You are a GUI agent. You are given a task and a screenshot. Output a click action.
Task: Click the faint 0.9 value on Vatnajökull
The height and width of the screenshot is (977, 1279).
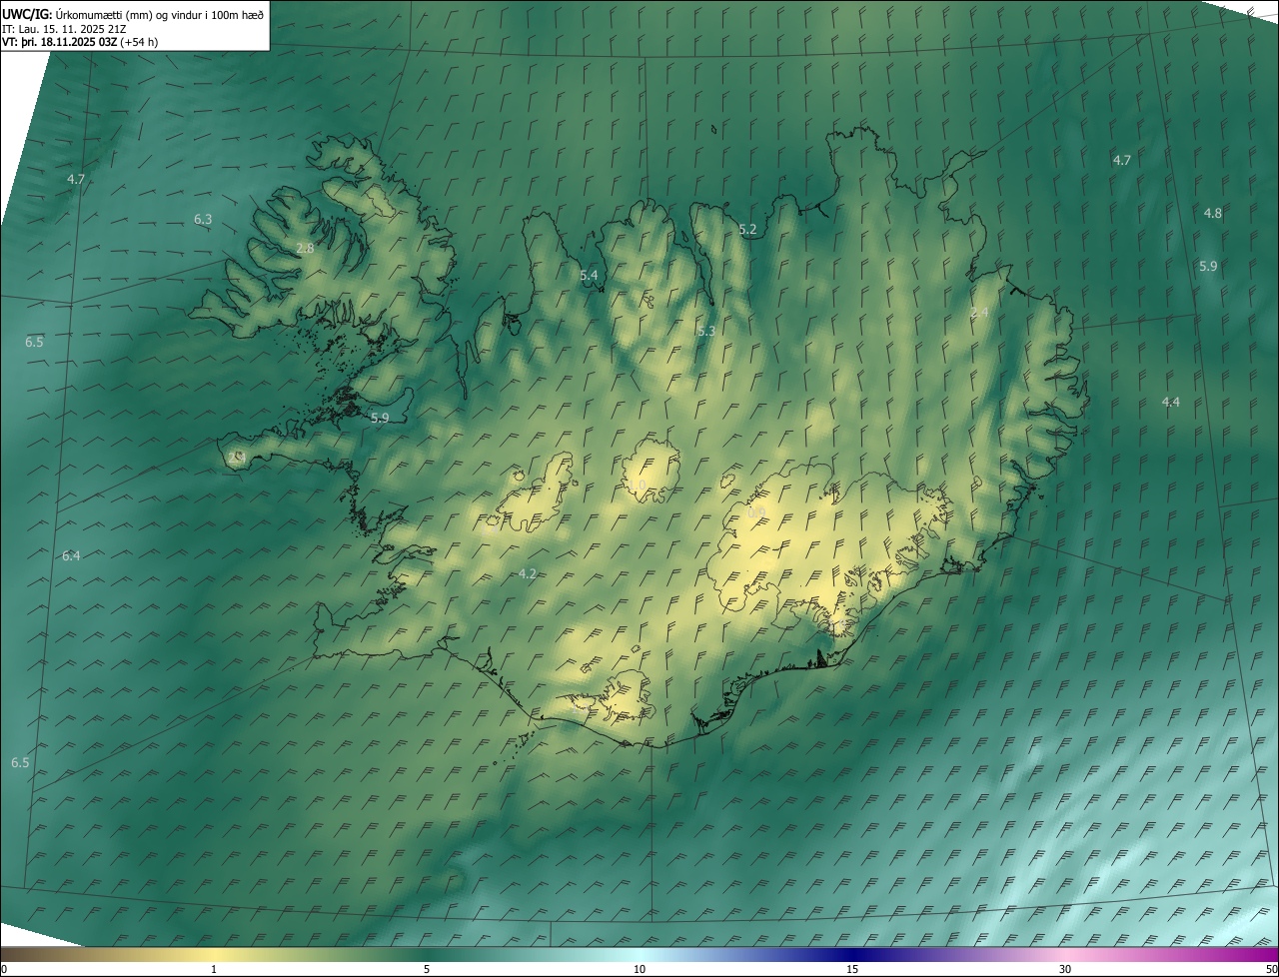(x=756, y=512)
